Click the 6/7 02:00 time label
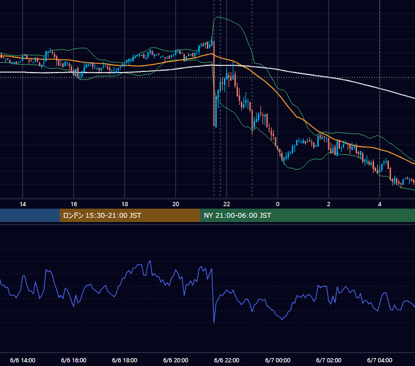The height and width of the screenshot is (366, 415). pyautogui.click(x=329, y=360)
